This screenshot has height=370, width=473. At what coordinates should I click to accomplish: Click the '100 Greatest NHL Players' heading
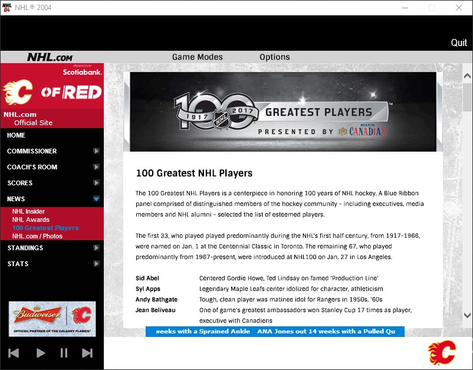point(194,173)
